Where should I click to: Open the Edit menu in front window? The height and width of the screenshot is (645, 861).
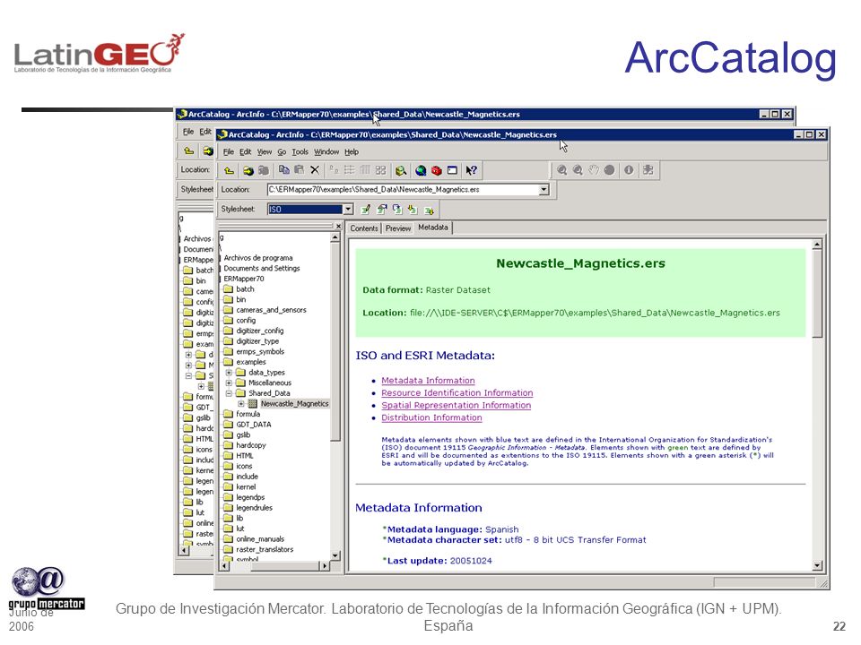click(246, 152)
